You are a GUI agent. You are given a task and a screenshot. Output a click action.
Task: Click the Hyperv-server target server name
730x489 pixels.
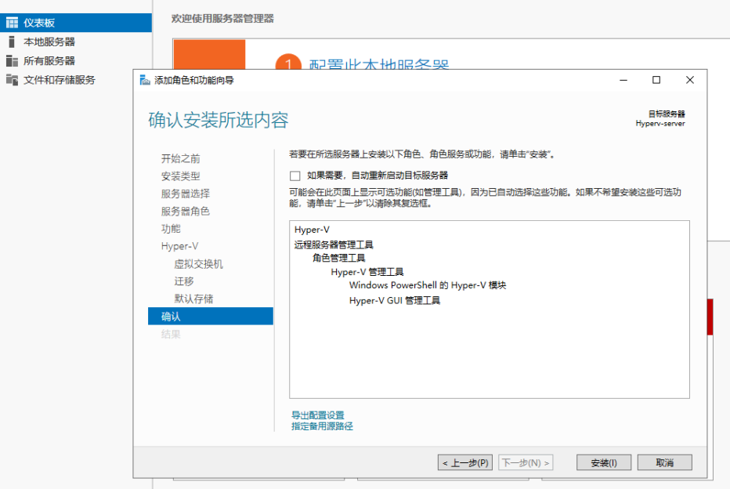(660, 123)
